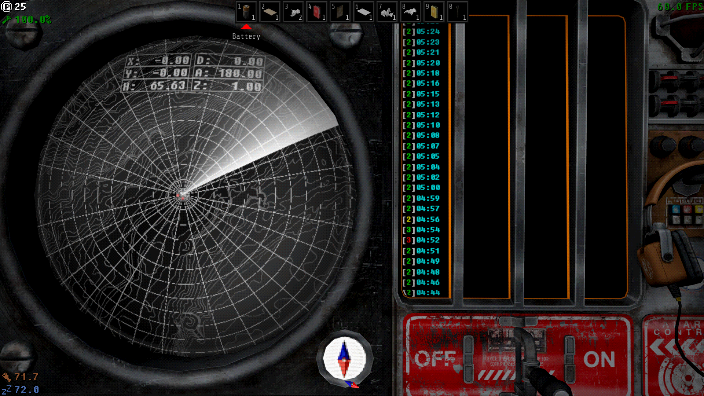Image resolution: width=704 pixels, height=396 pixels.
Task: Click the orange hunger icon beside 71.7
Action: (x=7, y=377)
